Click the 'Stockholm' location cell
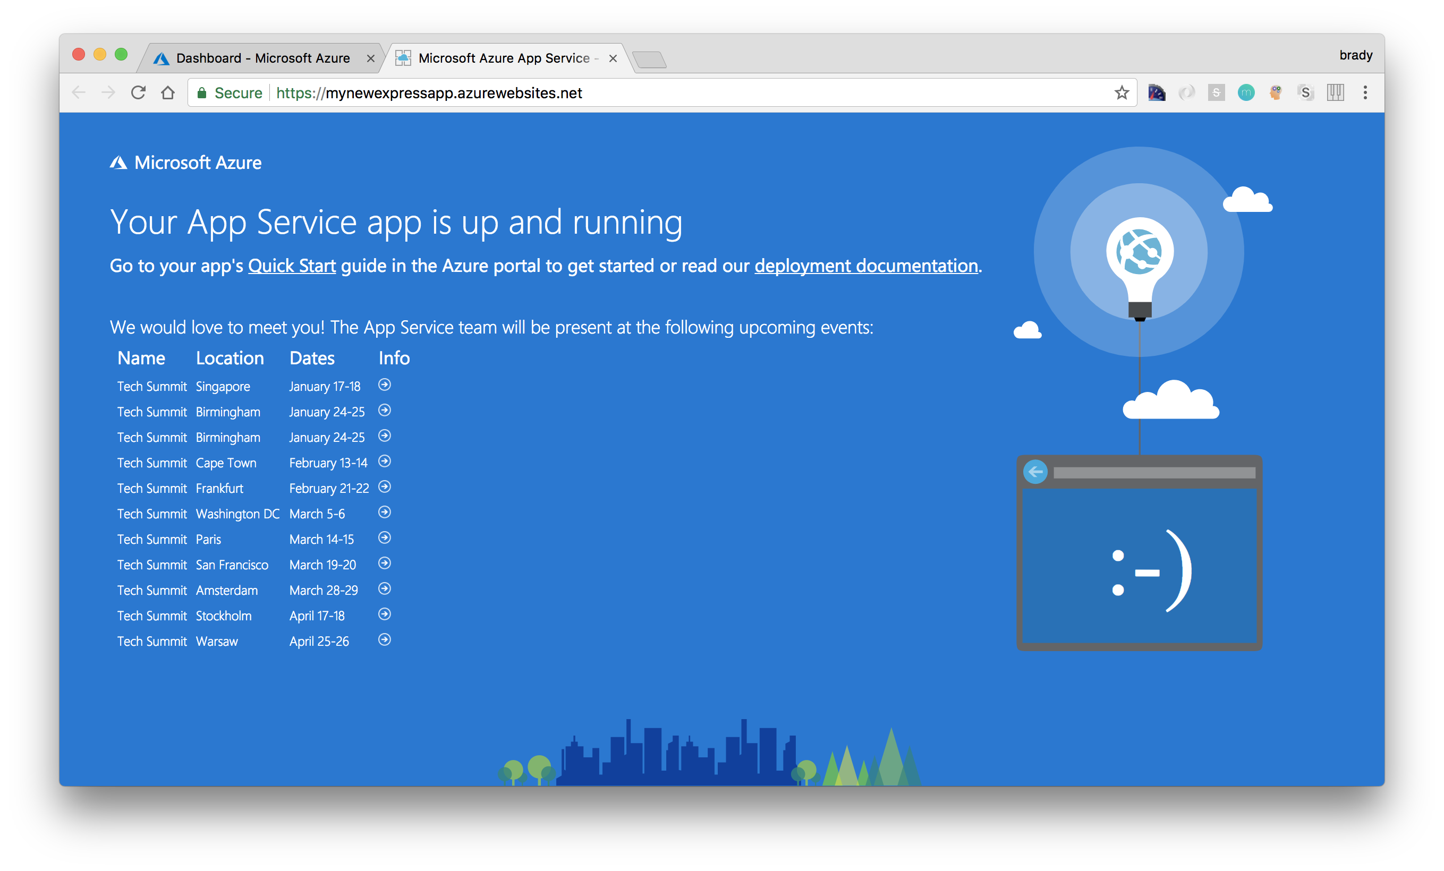 coord(224,616)
